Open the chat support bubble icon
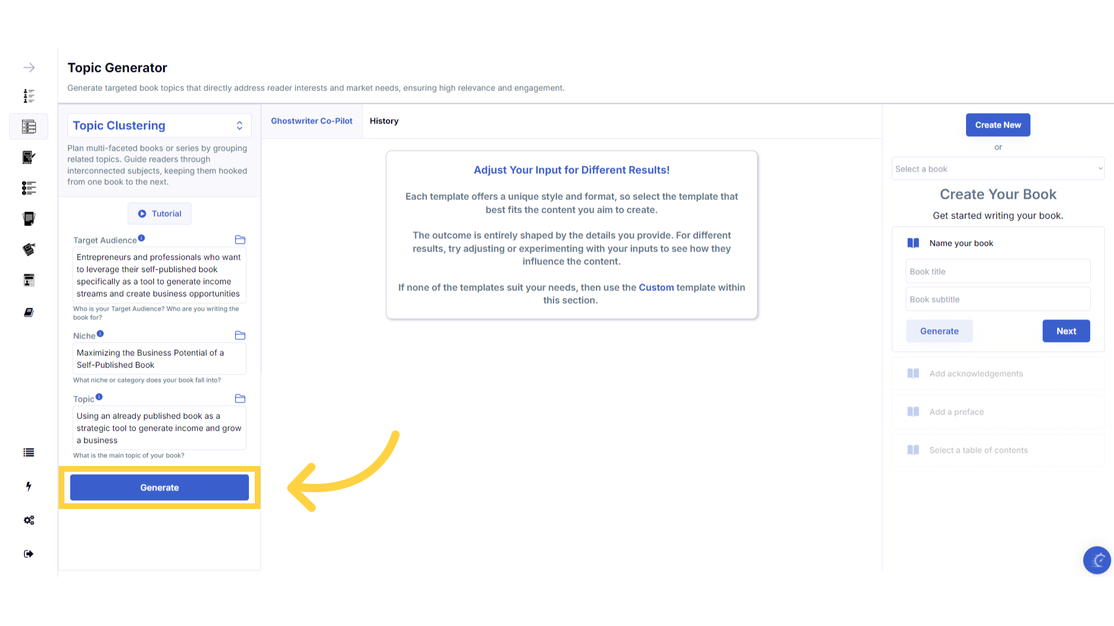The image size is (1114, 626). pos(1097,560)
